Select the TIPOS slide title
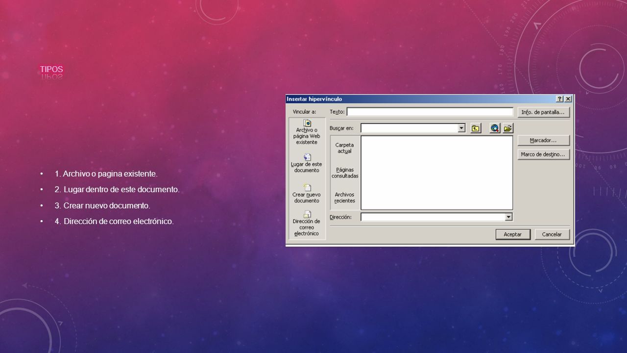Viewport: 627px width, 353px height. coord(51,69)
